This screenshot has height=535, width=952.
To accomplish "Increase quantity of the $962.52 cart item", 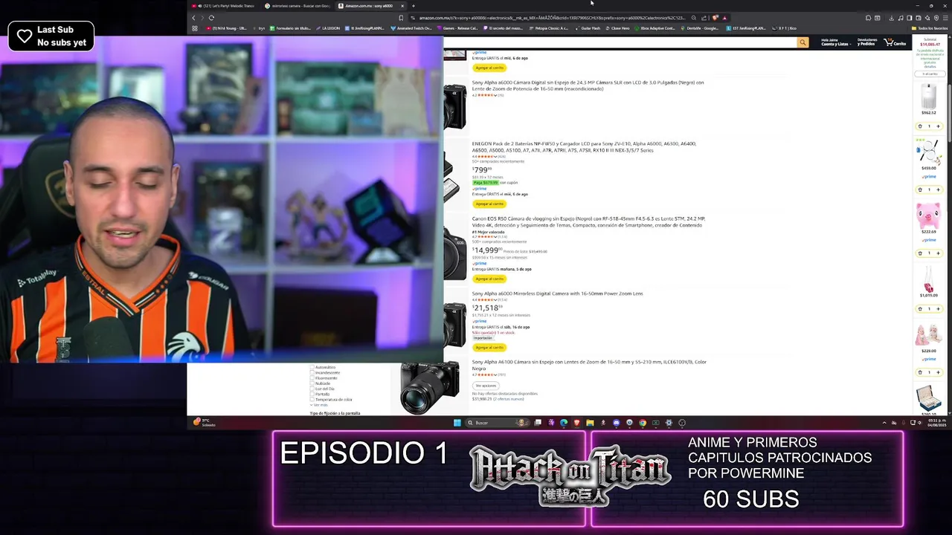I will tap(938, 126).
